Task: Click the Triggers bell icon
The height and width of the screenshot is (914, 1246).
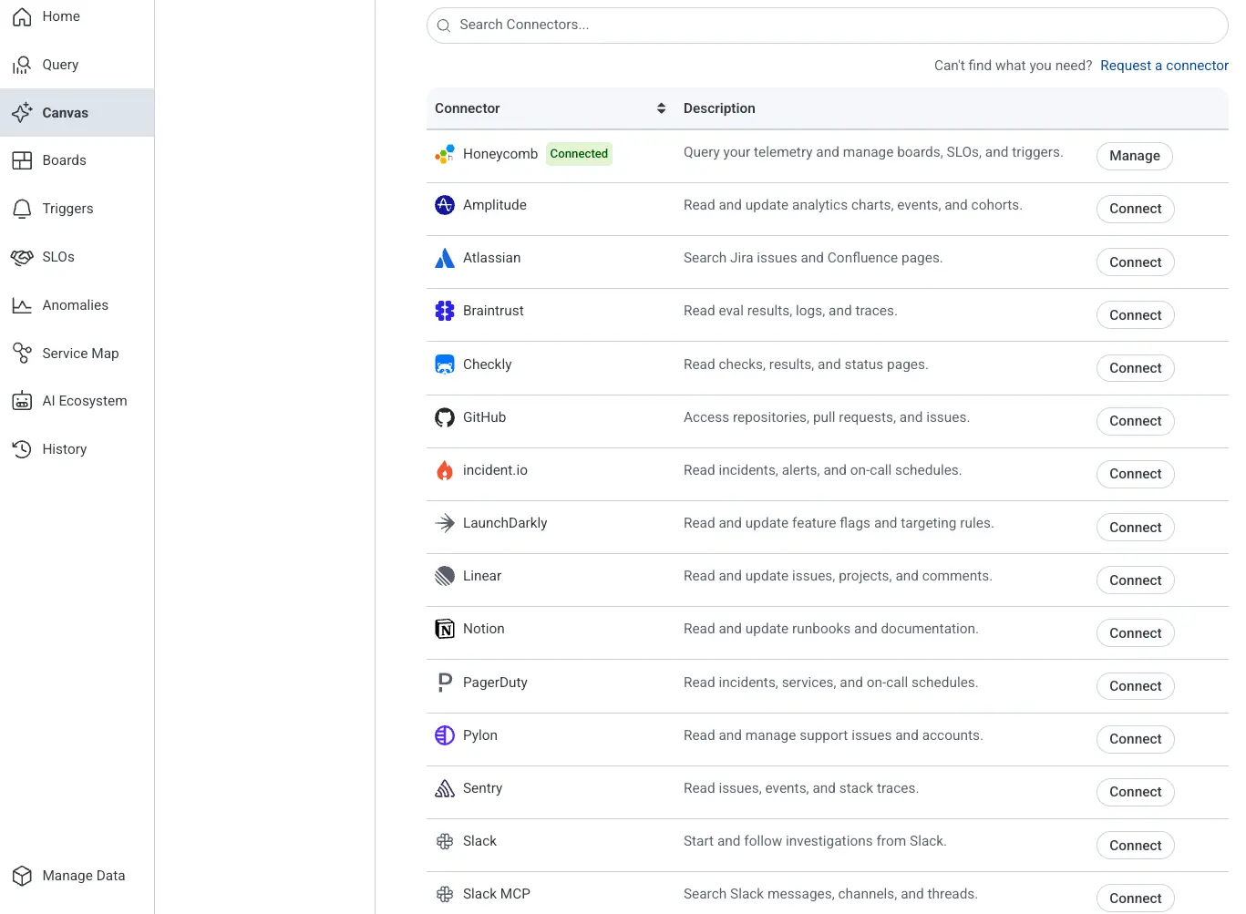Action: click(x=22, y=209)
